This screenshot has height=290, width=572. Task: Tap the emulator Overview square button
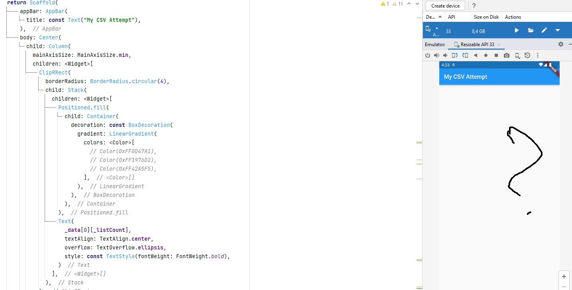pos(496,55)
